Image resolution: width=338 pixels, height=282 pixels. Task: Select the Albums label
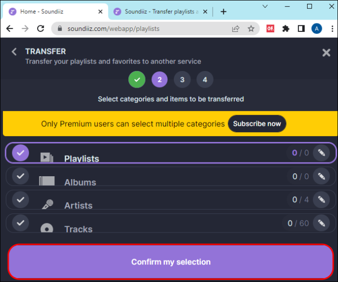coord(80,183)
